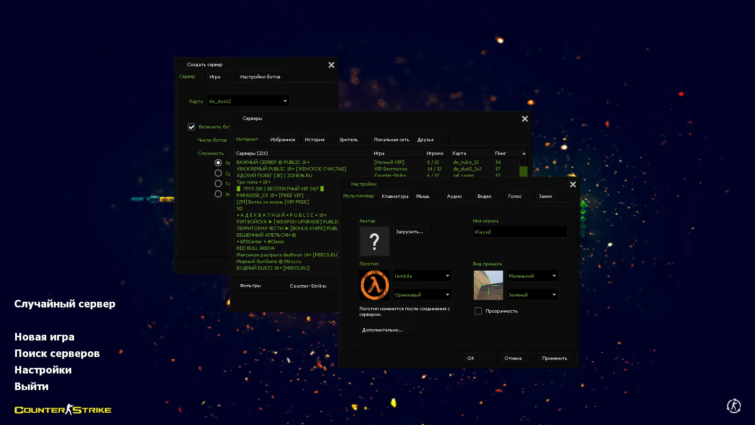Select the first bot difficulty radio button
This screenshot has height=425, width=755.
pyautogui.click(x=218, y=162)
